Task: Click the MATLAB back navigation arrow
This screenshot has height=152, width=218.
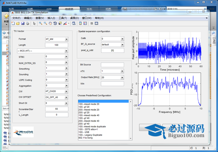Action: point(4,33)
